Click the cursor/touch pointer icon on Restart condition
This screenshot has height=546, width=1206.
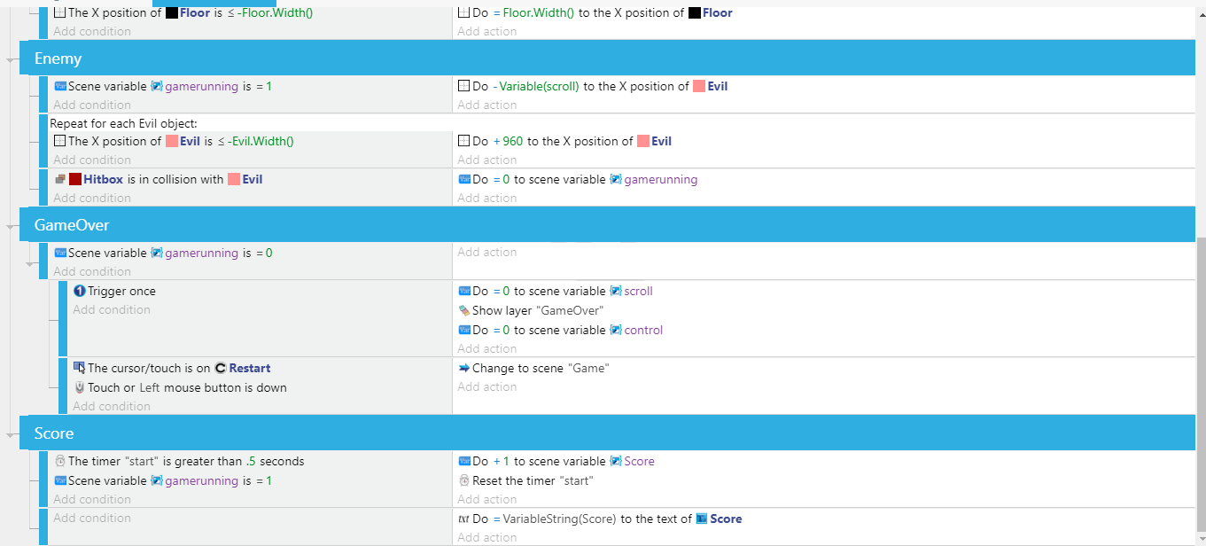click(x=77, y=367)
